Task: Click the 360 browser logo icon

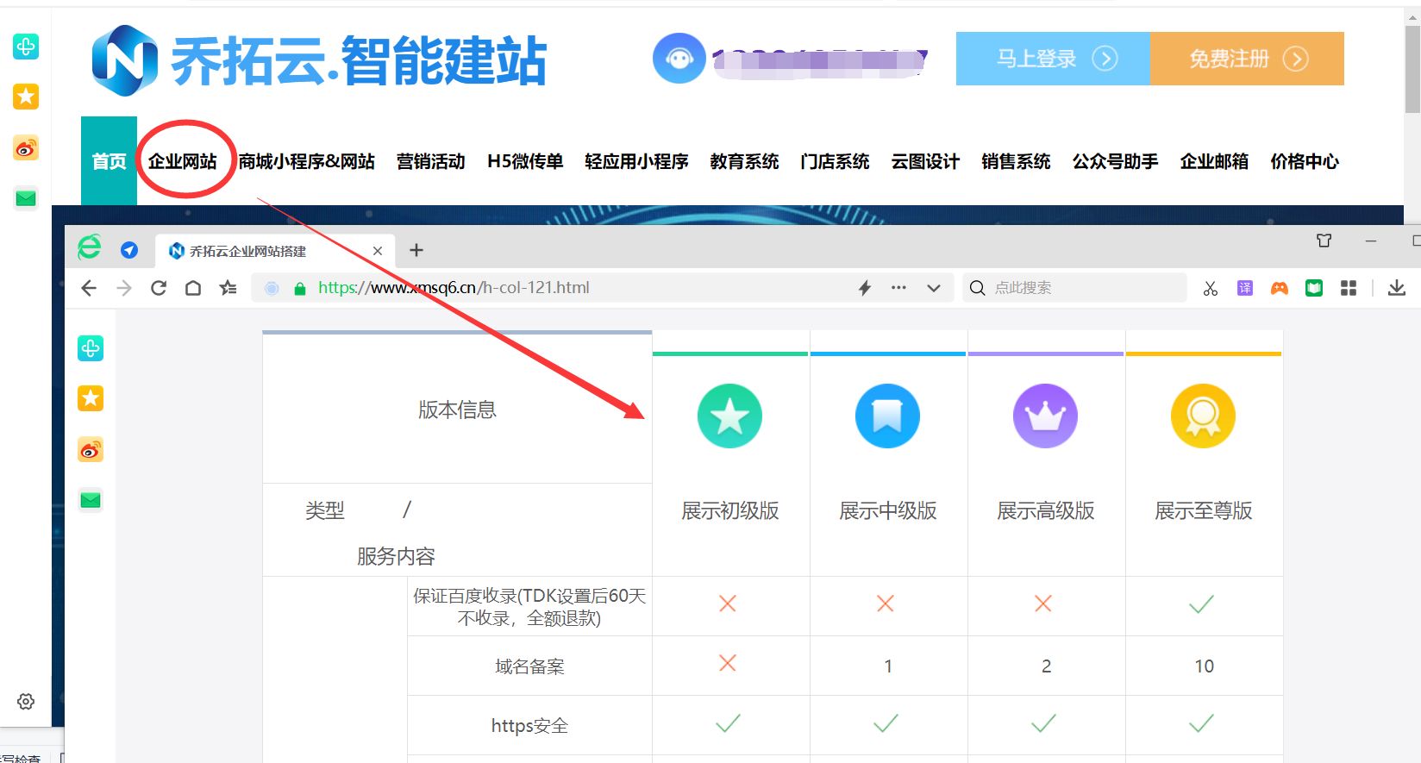Action: click(x=90, y=248)
